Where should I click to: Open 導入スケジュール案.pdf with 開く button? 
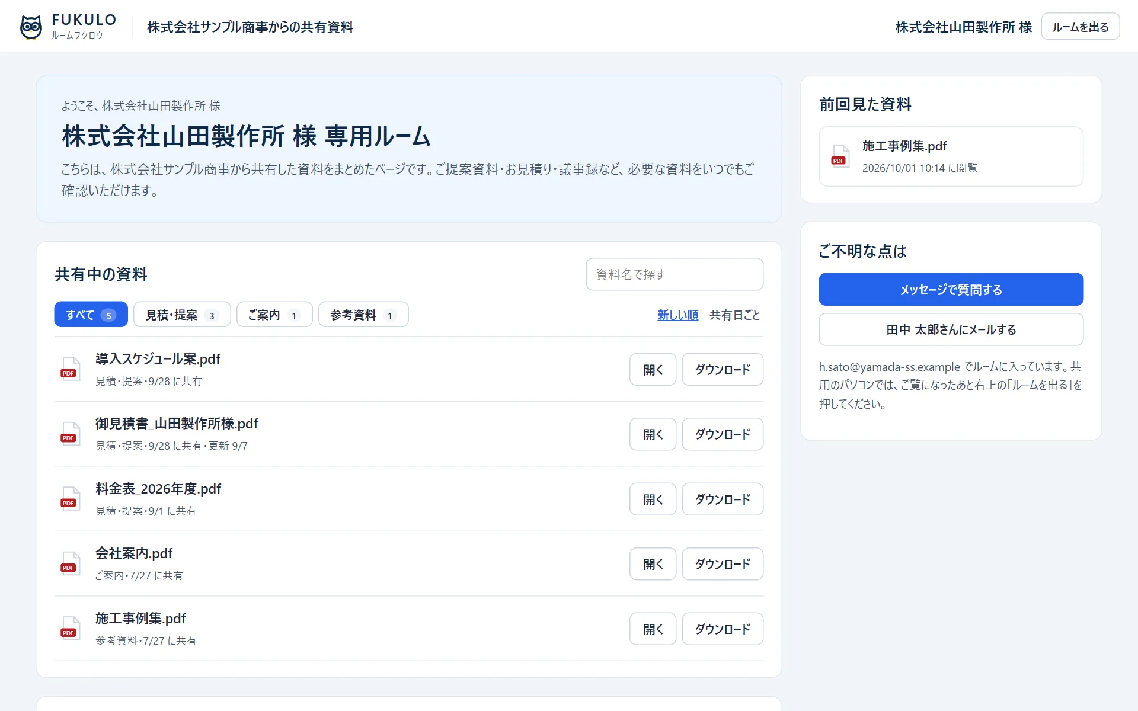pos(653,370)
